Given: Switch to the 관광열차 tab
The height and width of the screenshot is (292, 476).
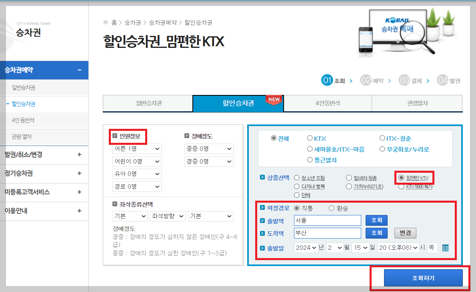Looking at the screenshot, I should 417,103.
